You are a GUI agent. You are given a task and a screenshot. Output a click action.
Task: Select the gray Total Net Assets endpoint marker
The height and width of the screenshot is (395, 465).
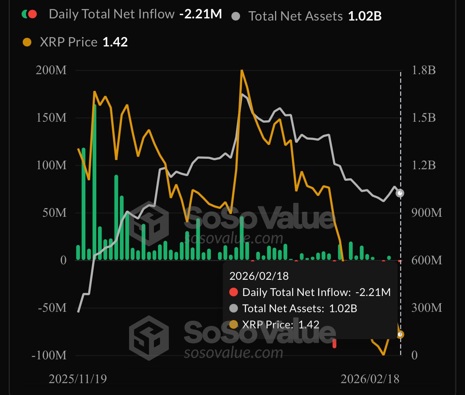tap(400, 193)
